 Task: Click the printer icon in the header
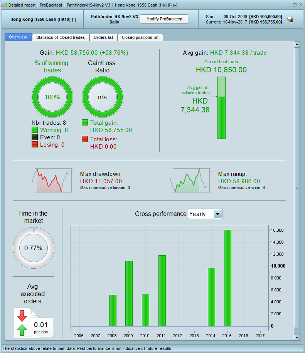pyautogui.click(x=289, y=20)
